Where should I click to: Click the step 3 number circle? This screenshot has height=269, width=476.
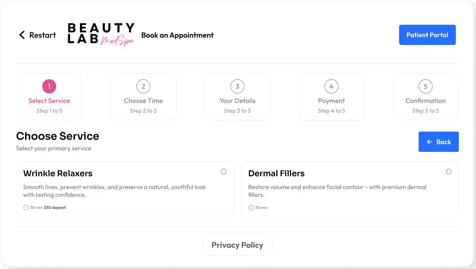point(237,87)
